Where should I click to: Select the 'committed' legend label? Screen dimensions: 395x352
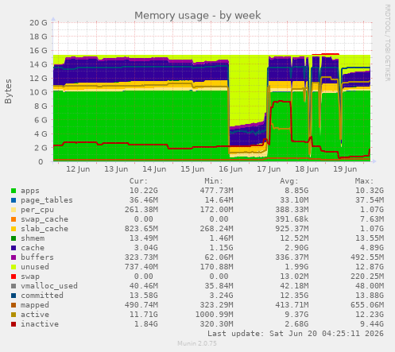click(x=42, y=296)
